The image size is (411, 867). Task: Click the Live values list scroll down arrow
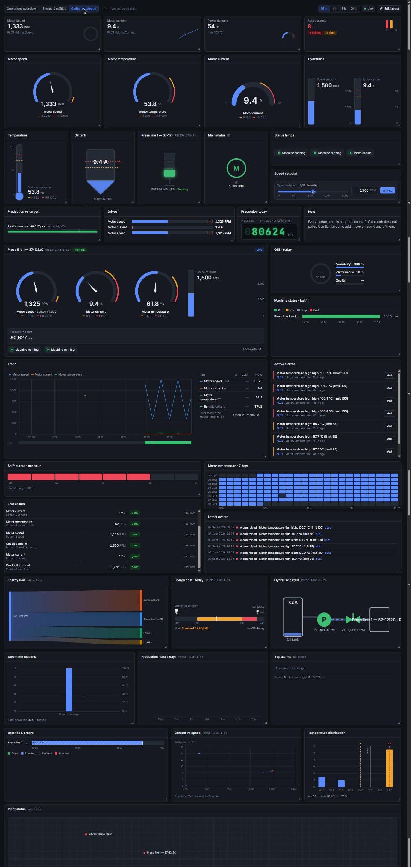199,571
